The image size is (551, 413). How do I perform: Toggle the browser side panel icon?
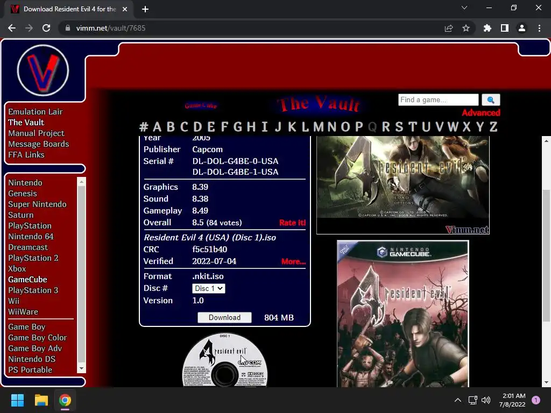[x=504, y=28]
